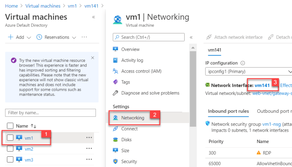
Task: Click vm2 monitor icon
Action: tap(19, 149)
